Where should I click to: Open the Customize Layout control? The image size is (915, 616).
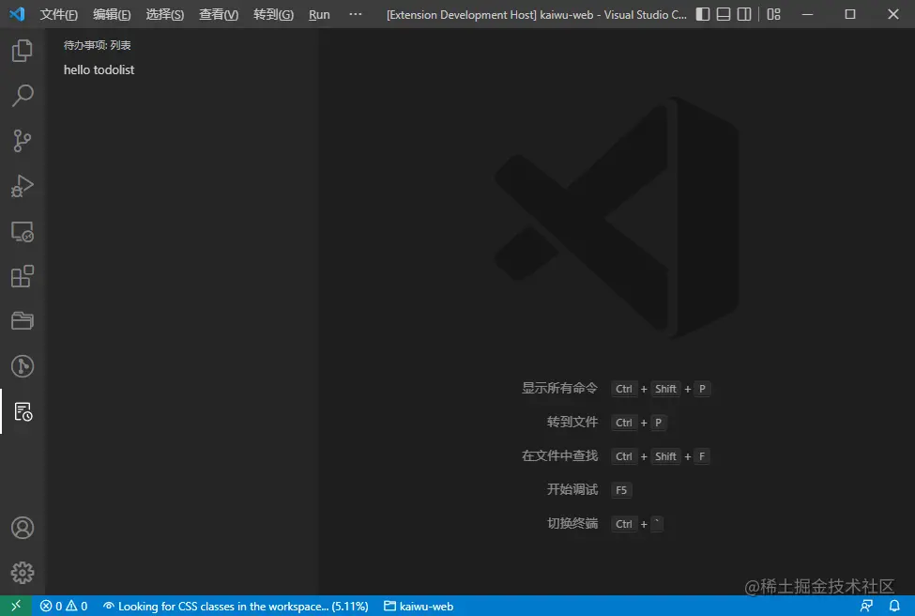(x=774, y=14)
